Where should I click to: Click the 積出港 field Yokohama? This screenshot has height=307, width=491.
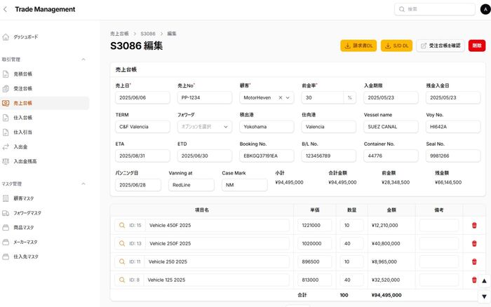click(267, 127)
